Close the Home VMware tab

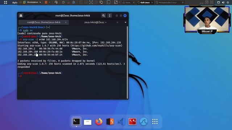point(134,3)
